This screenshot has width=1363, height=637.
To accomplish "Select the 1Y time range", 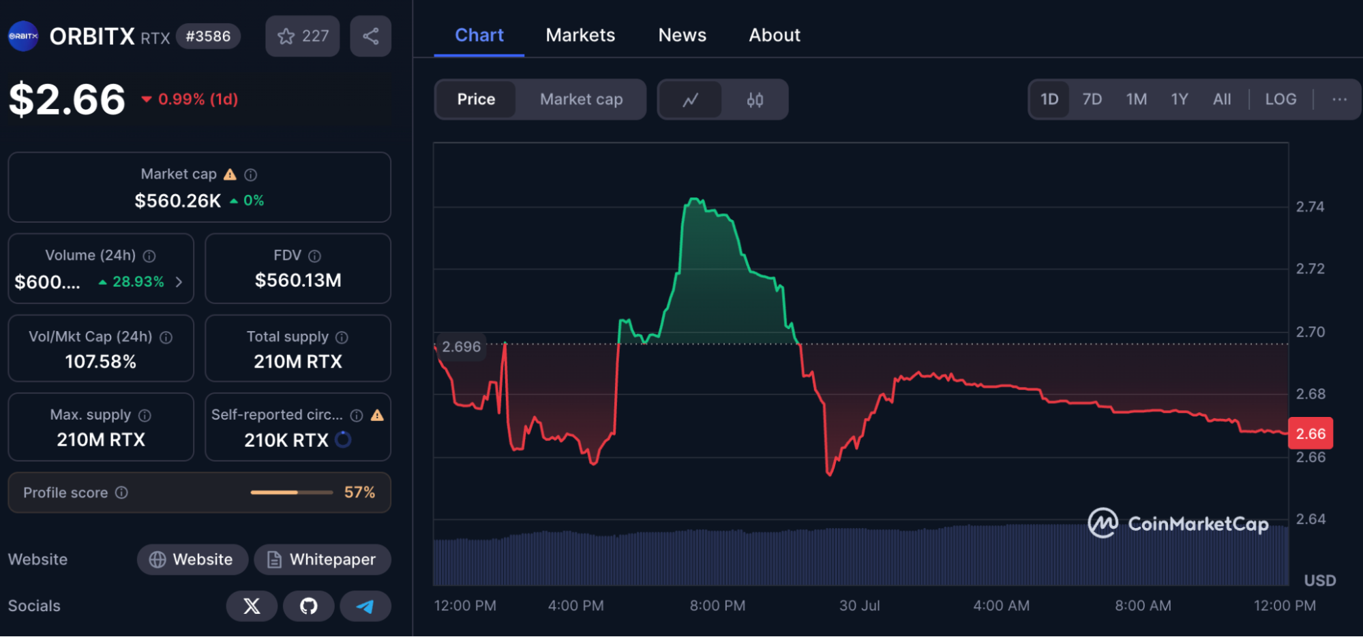I will [x=1179, y=99].
